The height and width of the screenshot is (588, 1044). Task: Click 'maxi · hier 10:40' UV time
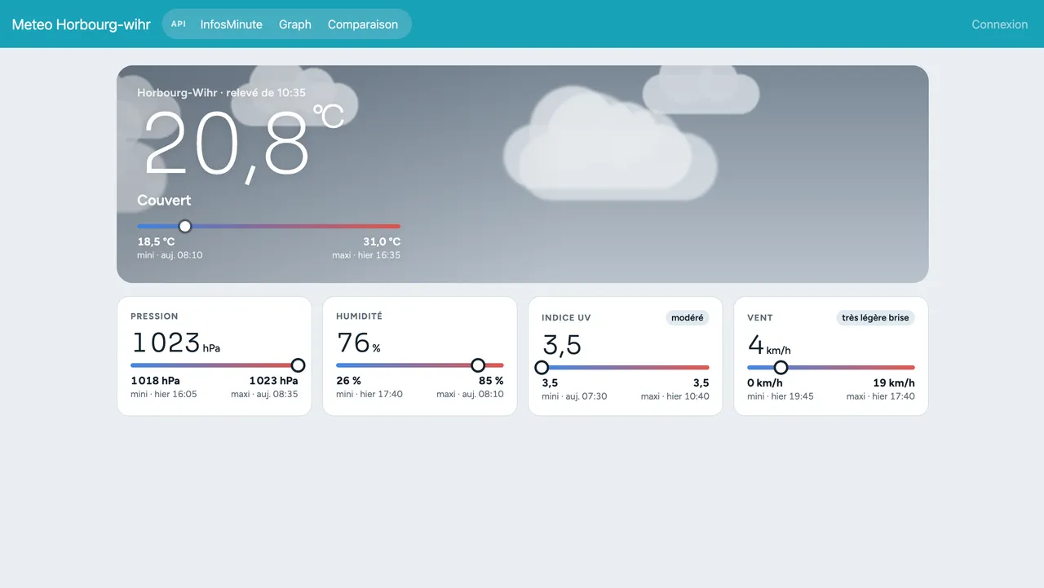pos(675,396)
